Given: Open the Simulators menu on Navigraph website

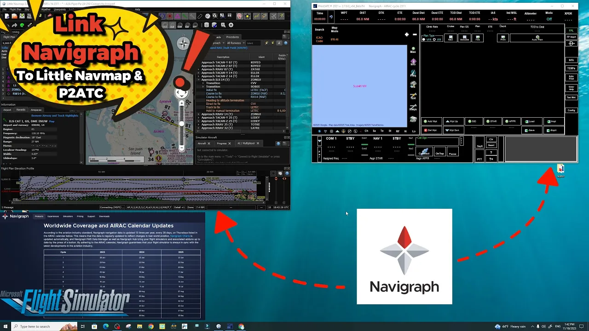Looking at the screenshot, I should point(68,216).
